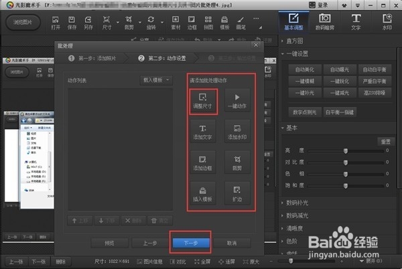Switch to the 数码暗房 tab
The width and height of the screenshot is (402, 269).
pos(325,22)
